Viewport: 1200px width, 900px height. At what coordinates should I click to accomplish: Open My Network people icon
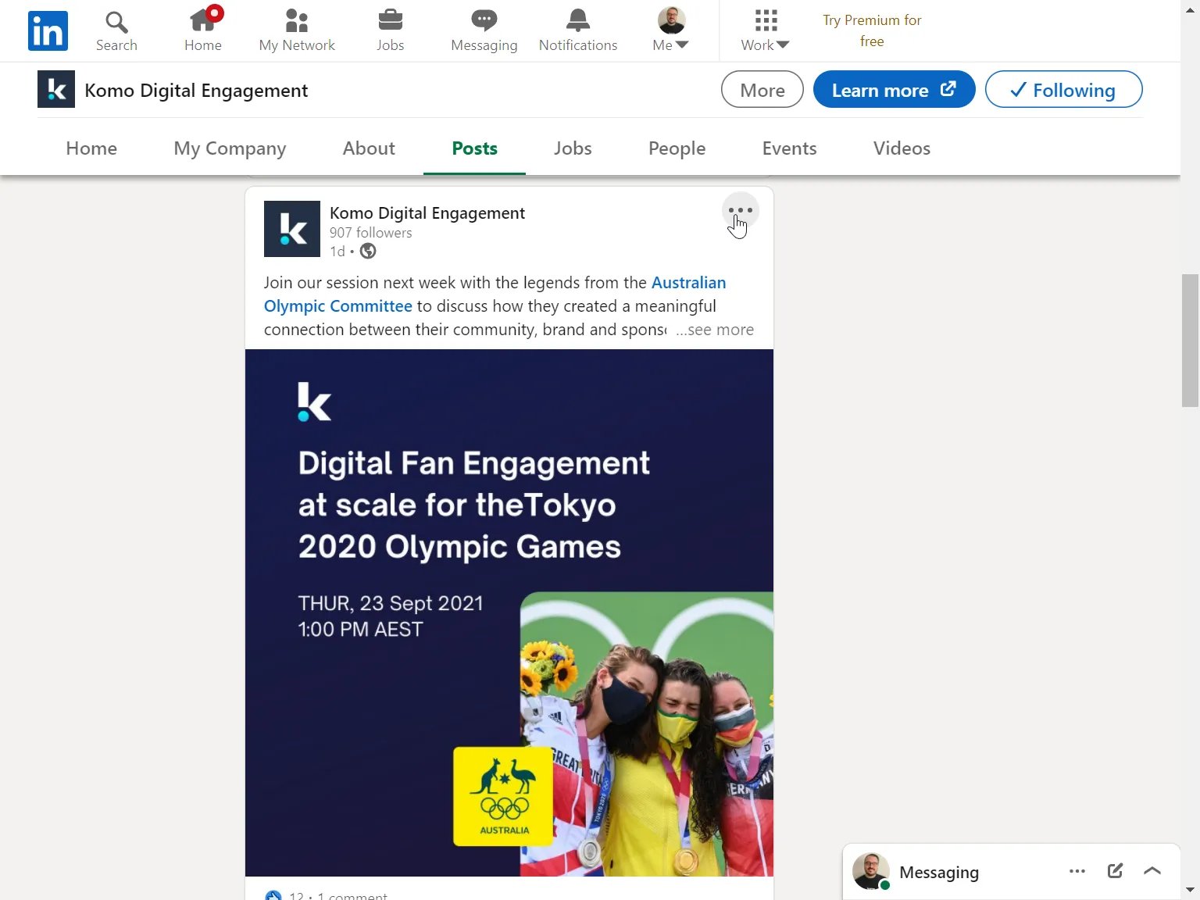(x=297, y=31)
